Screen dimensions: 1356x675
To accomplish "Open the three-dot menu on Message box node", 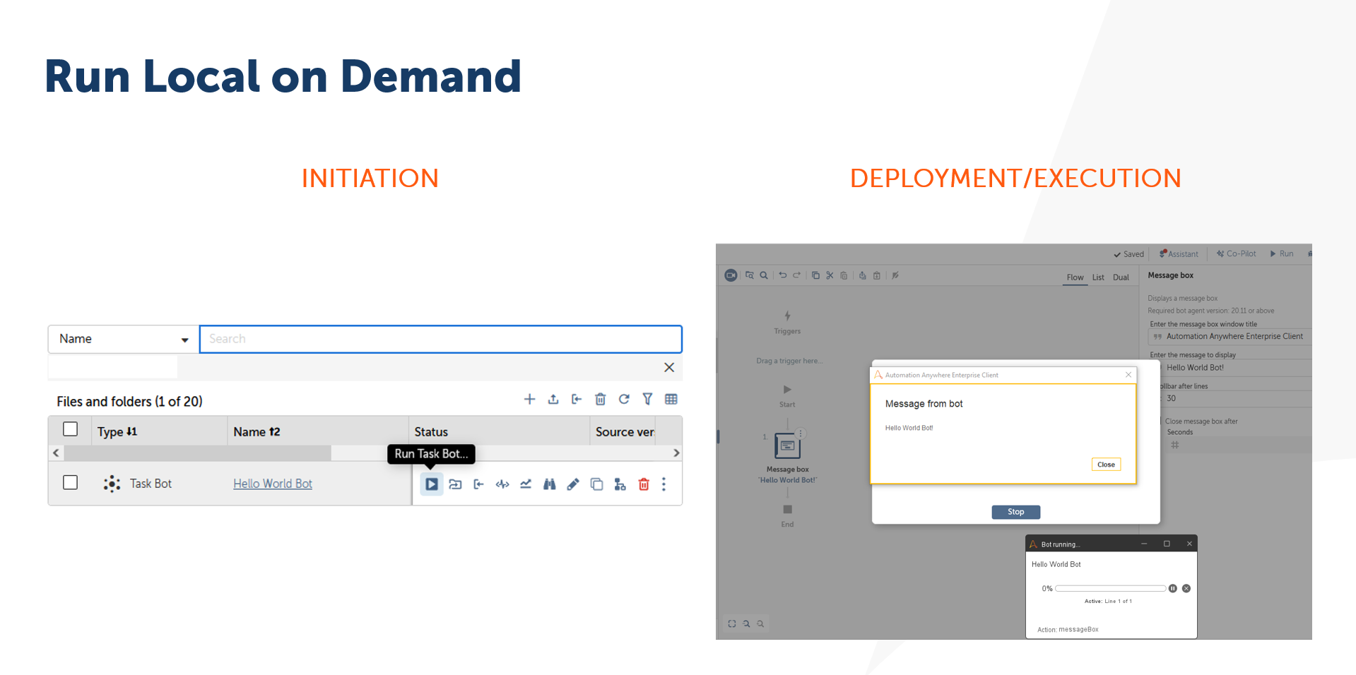I will pyautogui.click(x=801, y=434).
